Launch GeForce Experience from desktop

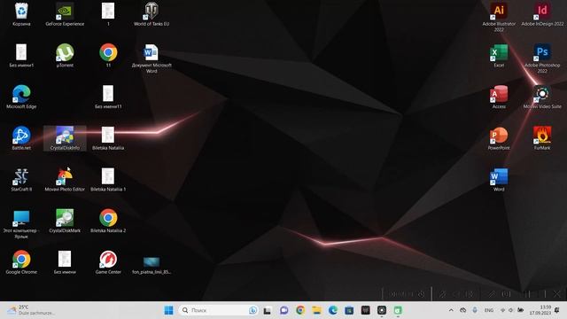coord(65,14)
